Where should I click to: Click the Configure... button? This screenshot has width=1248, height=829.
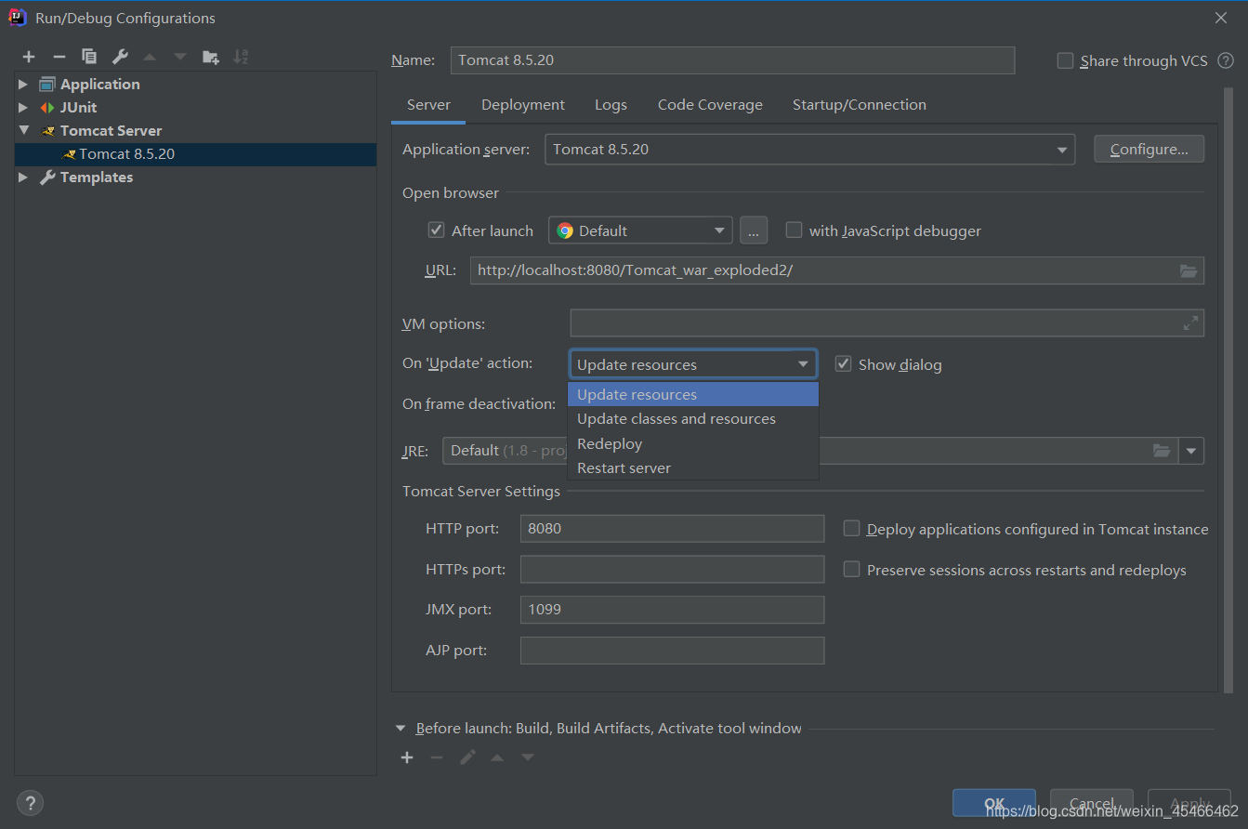(x=1149, y=149)
